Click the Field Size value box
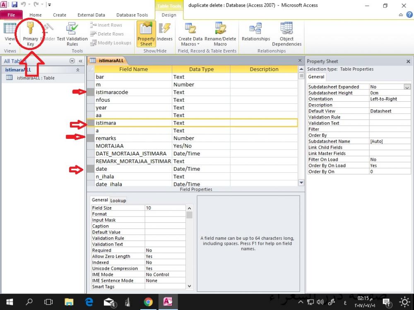 pyautogui.click(x=165, y=208)
